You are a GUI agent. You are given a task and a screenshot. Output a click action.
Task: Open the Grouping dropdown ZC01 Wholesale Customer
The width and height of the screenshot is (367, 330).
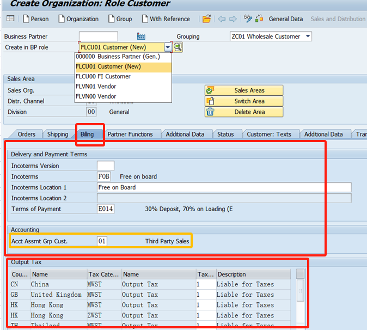click(308, 36)
